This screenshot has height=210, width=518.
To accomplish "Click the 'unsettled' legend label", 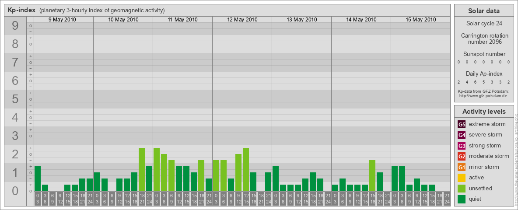I will point(481,188).
